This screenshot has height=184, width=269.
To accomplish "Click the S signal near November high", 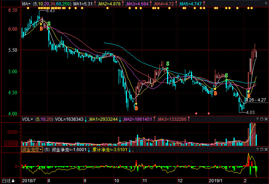I will pos(167,64).
